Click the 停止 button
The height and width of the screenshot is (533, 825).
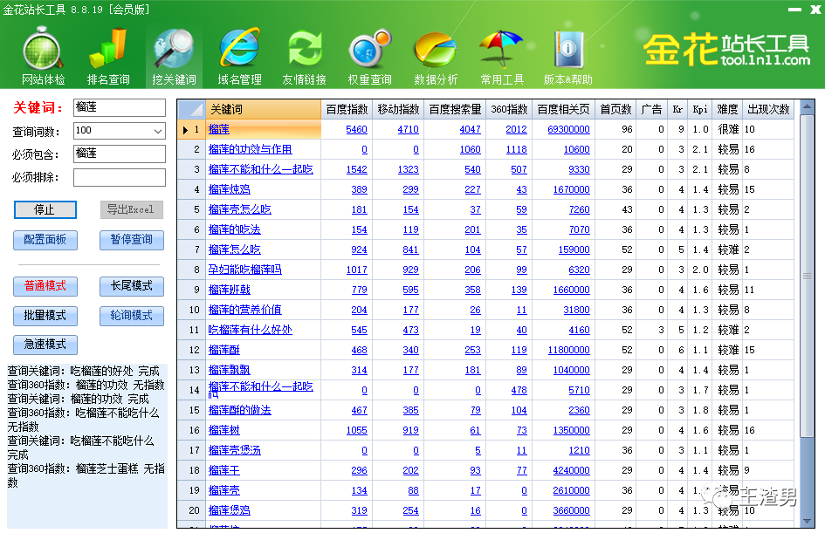(x=45, y=209)
